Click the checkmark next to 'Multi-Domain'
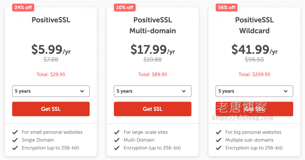The width and height of the screenshot is (305, 160). (117, 140)
